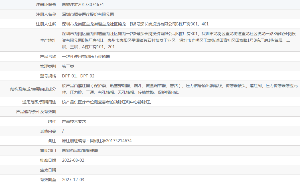Click the 审批部门 label

(48, 151)
